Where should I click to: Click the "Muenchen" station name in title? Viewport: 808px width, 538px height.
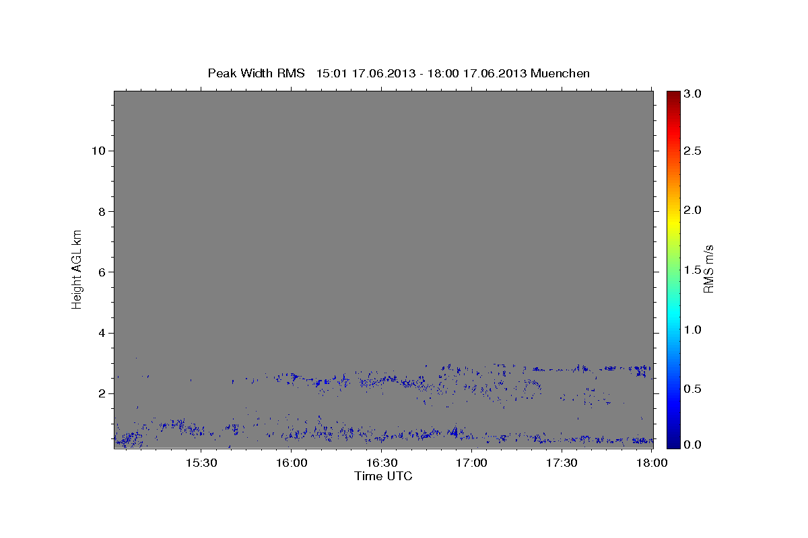click(560, 73)
